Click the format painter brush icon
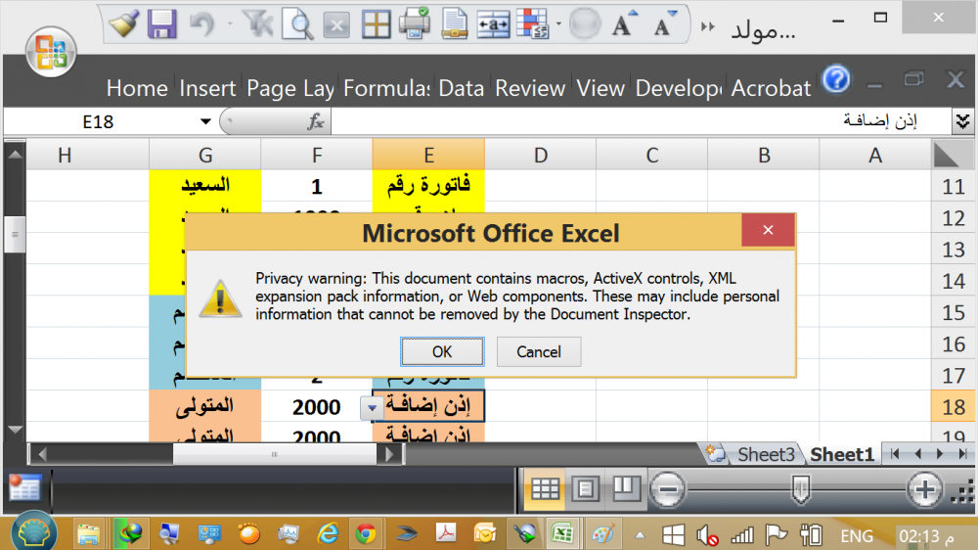Screen dimensions: 978x550 pyautogui.click(x=123, y=25)
